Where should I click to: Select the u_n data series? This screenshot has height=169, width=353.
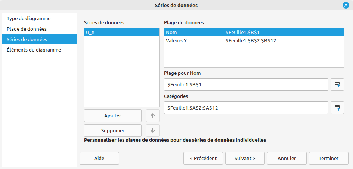coord(121,33)
